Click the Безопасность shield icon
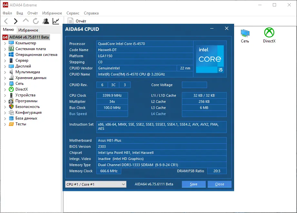Image resolution: width=297 pixels, height=213 pixels. [x=11, y=107]
